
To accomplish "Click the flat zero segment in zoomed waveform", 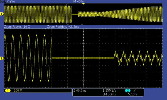I will coord(83,58).
